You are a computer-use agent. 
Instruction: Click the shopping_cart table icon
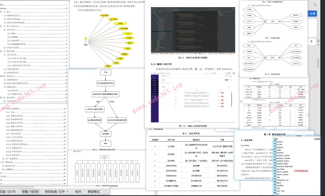click(x=275, y=180)
